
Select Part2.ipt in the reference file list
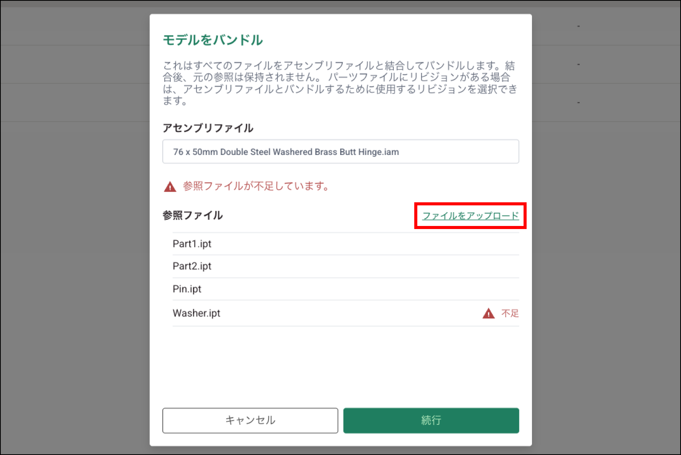[192, 266]
